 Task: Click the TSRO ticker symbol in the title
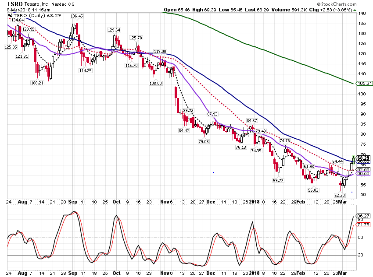click(15, 4)
